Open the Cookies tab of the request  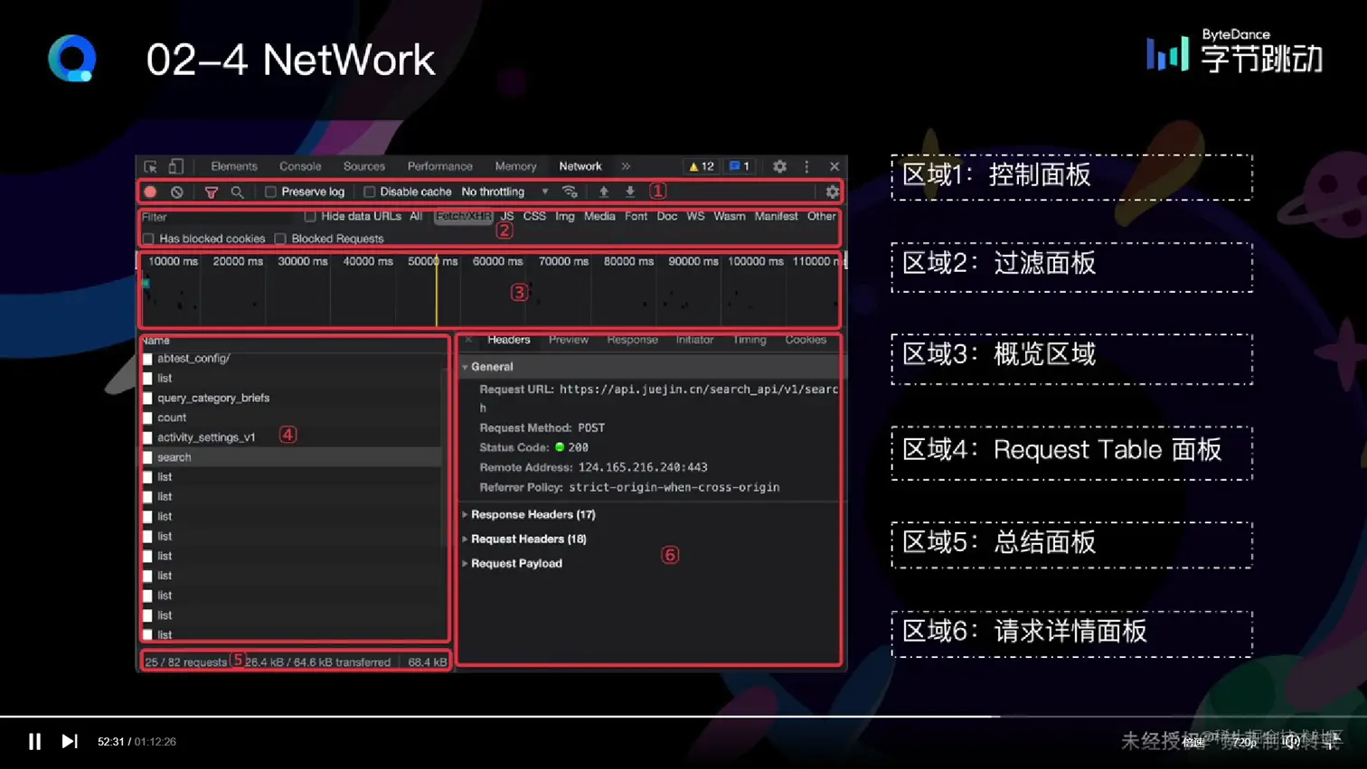[x=806, y=340]
